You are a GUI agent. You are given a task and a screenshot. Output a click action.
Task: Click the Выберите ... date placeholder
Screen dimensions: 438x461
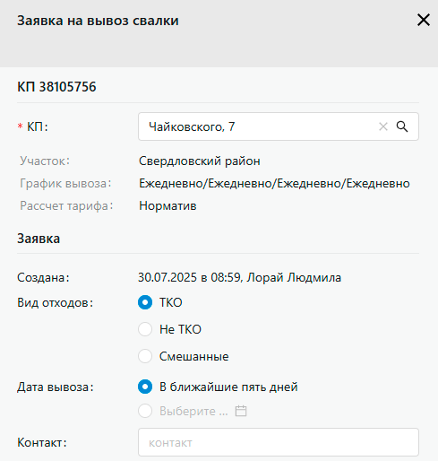click(x=193, y=411)
